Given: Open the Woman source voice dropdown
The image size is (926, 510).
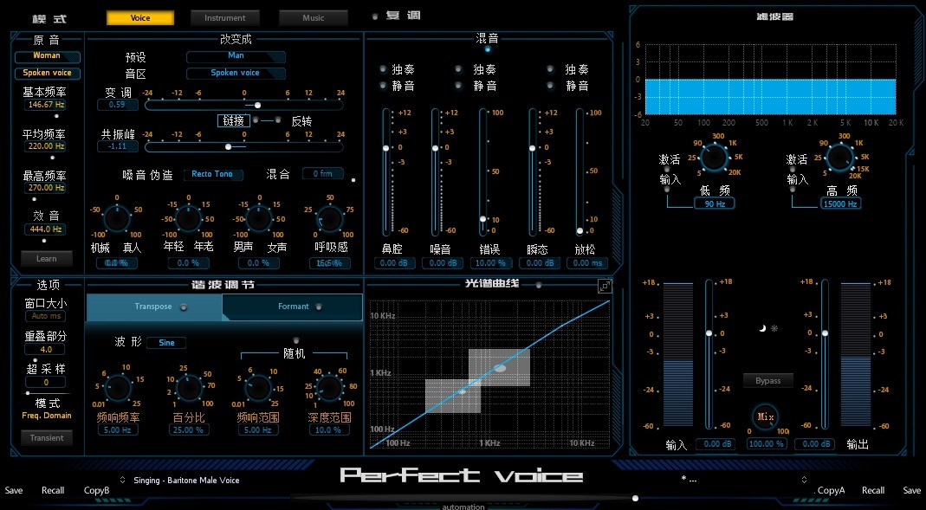Looking at the screenshot, I should pyautogui.click(x=48, y=56).
